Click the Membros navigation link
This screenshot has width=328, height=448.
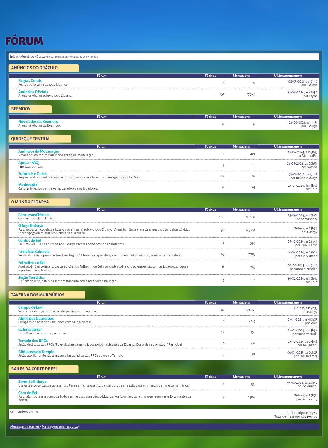tap(27, 56)
